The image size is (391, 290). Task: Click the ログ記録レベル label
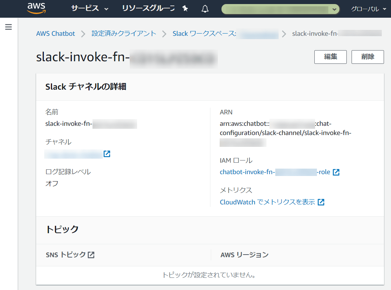tap(68, 172)
